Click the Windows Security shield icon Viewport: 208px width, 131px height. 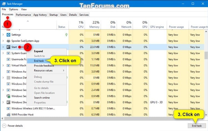[x=8, y=96]
